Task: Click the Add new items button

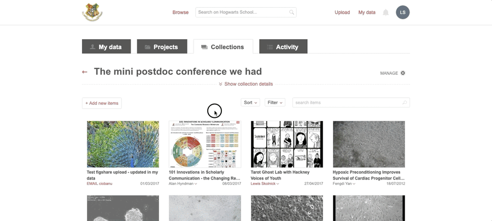Action: [102, 103]
